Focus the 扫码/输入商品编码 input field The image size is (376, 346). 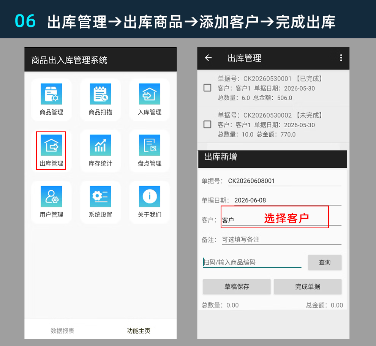[x=252, y=262]
